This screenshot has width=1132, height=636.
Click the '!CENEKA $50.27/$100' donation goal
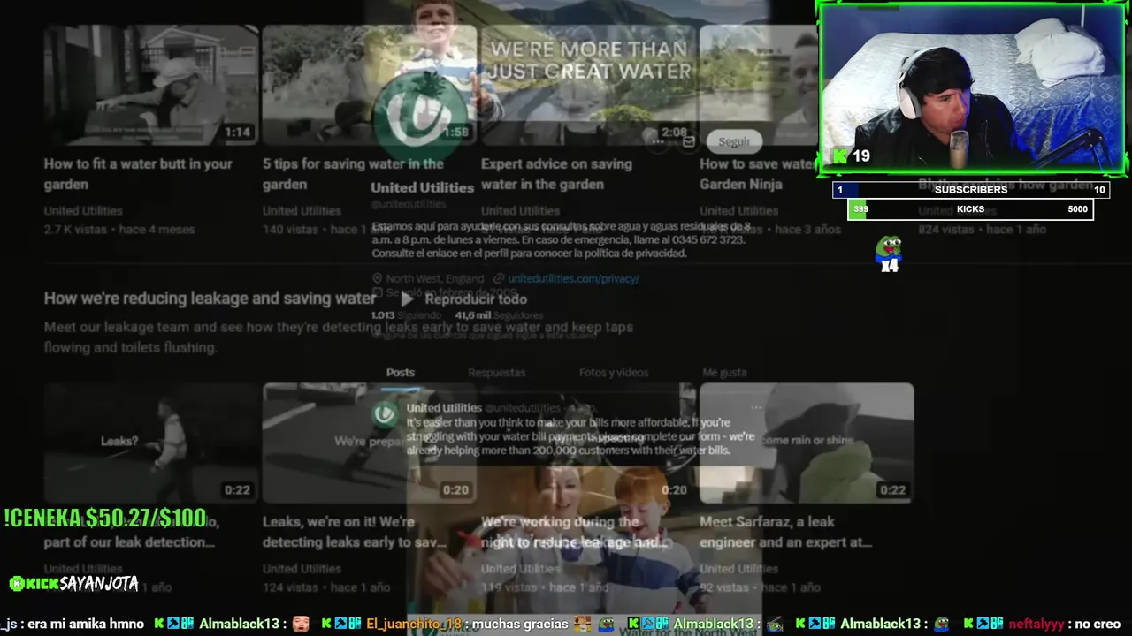(104, 518)
